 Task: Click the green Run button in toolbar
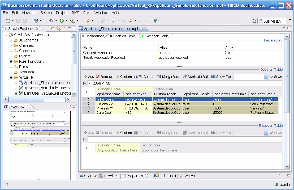pyautogui.click(x=62, y=20)
